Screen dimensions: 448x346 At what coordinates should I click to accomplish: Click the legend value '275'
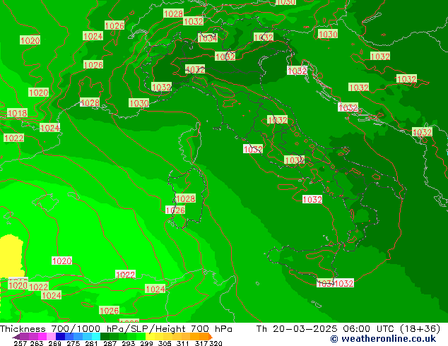[x=73, y=343]
